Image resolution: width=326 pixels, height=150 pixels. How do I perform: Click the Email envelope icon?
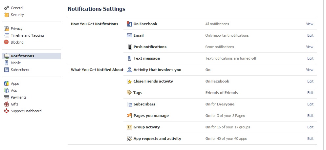pos(129,35)
